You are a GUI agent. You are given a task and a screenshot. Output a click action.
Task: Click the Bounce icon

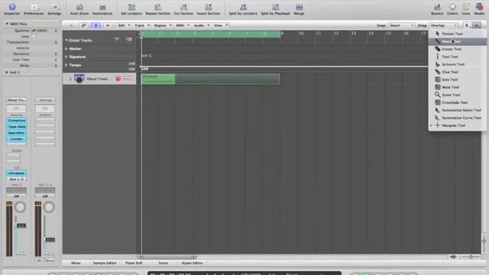click(x=437, y=9)
